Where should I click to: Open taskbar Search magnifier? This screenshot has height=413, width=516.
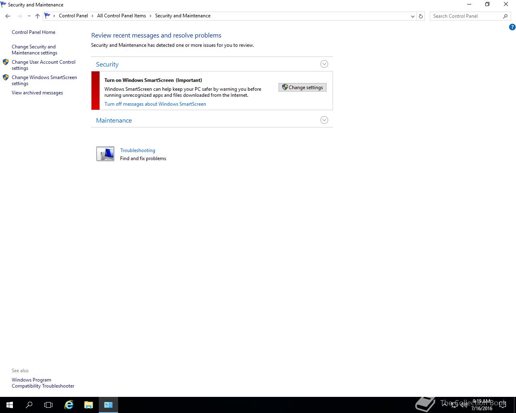coord(29,405)
